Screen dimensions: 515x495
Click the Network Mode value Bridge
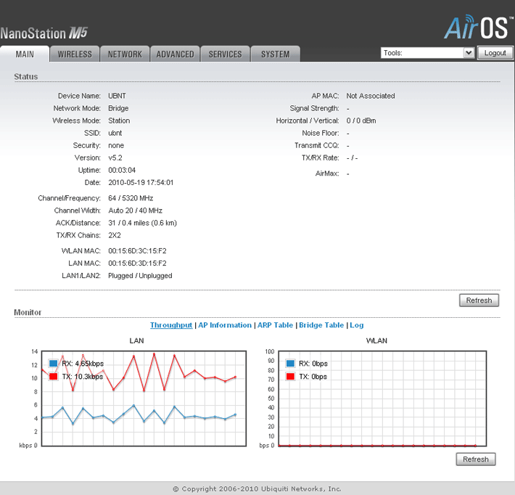[x=118, y=108]
